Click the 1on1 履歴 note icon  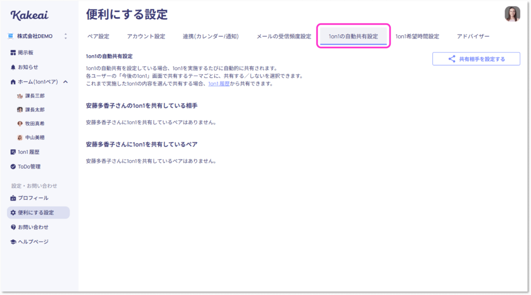click(x=13, y=152)
